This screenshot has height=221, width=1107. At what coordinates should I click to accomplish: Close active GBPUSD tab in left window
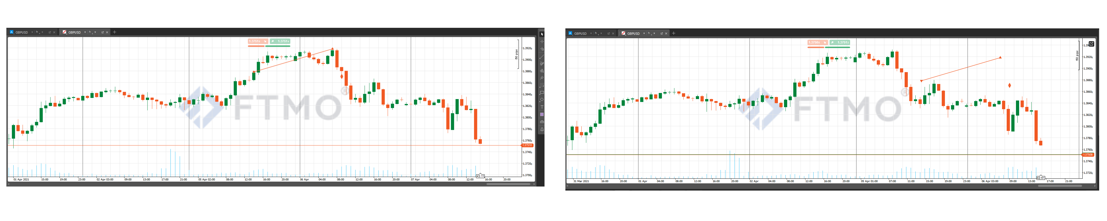[x=107, y=33]
